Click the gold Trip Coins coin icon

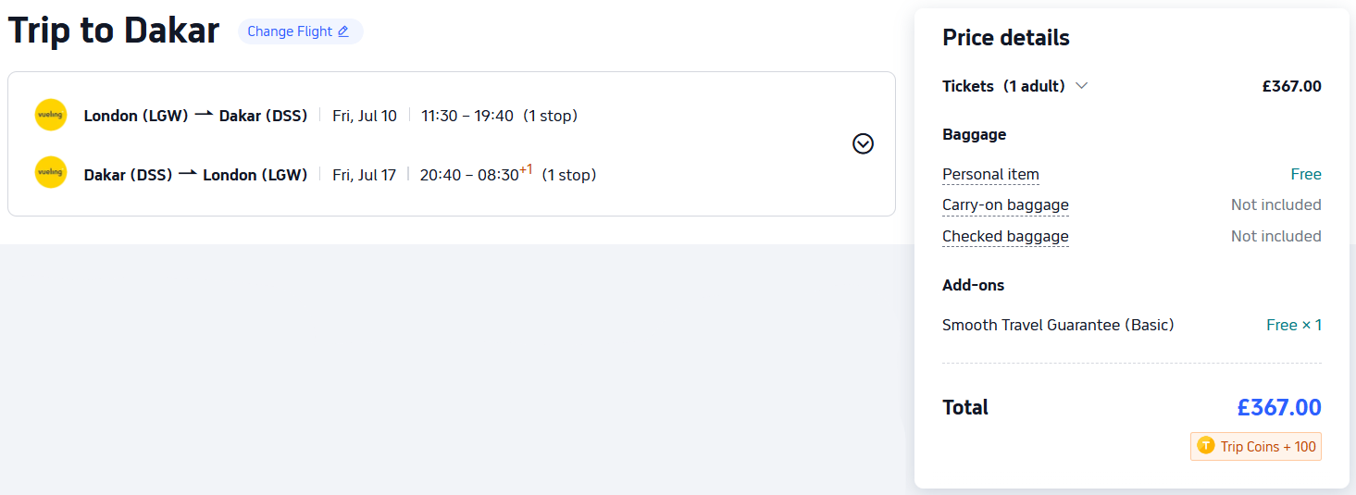pyautogui.click(x=1205, y=446)
